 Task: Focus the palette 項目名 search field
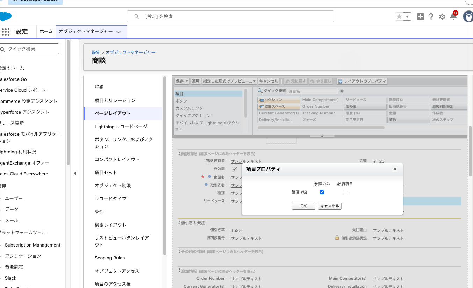pyautogui.click(x=313, y=91)
